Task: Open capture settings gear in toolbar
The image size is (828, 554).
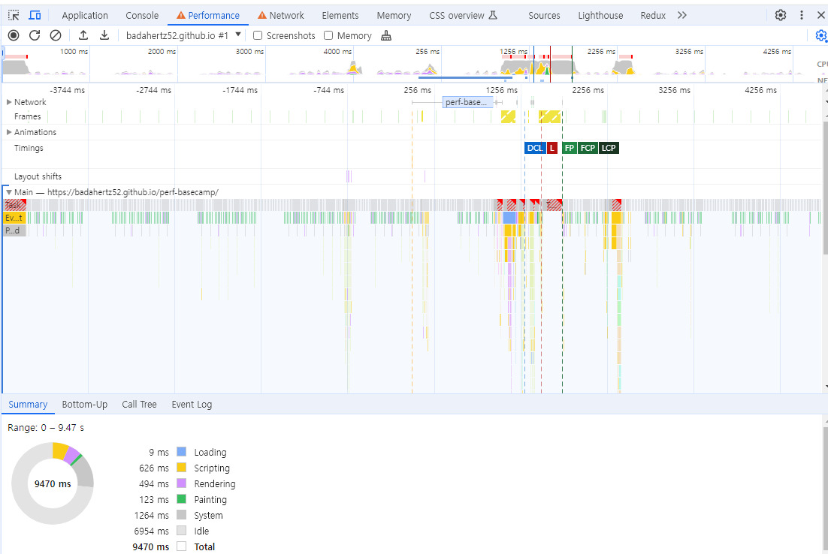Action: (x=821, y=35)
